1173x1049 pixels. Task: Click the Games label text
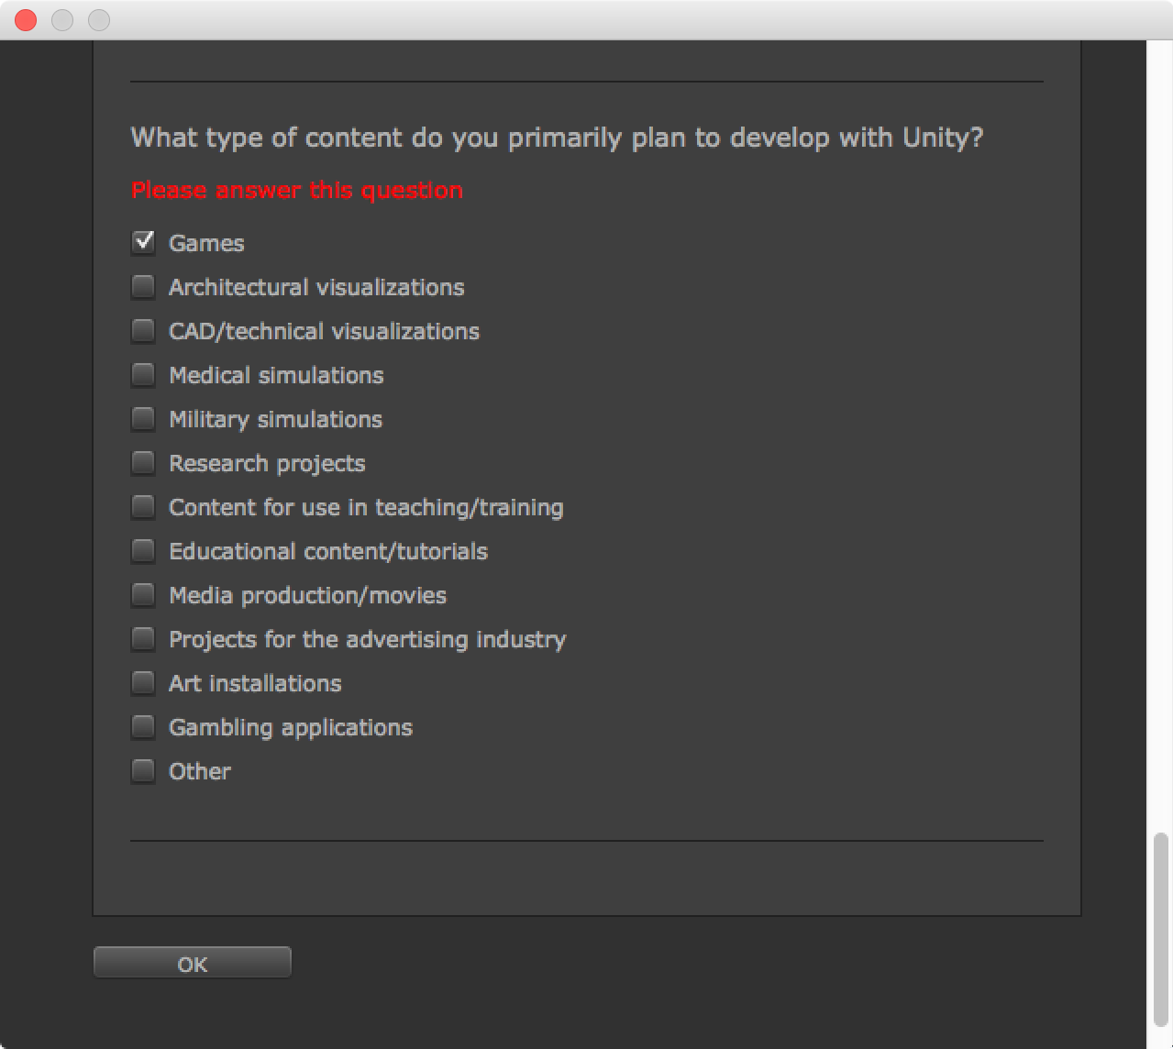click(206, 243)
